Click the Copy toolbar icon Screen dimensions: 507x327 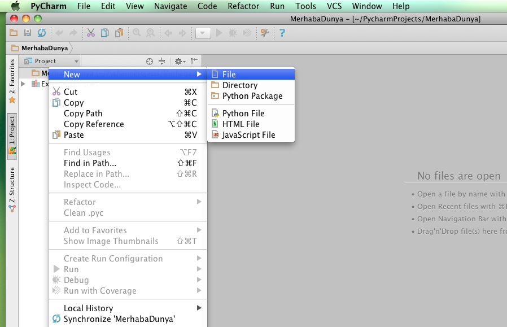[x=105, y=33]
